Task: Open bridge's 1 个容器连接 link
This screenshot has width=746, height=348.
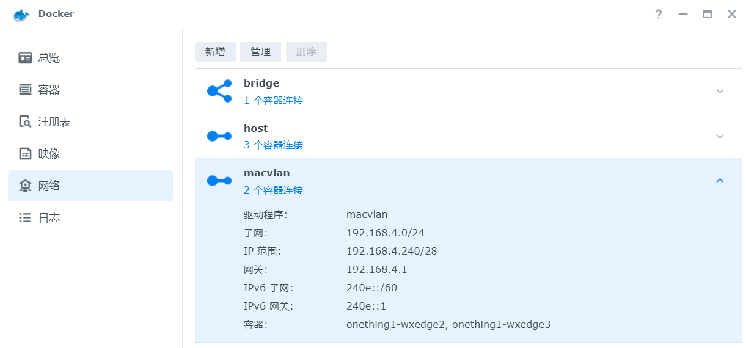Action: click(x=273, y=100)
